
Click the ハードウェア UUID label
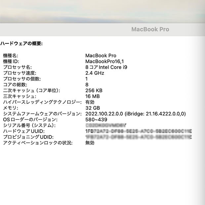tap(24, 131)
